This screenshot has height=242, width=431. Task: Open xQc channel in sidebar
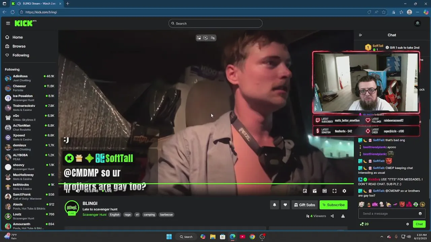(30, 118)
